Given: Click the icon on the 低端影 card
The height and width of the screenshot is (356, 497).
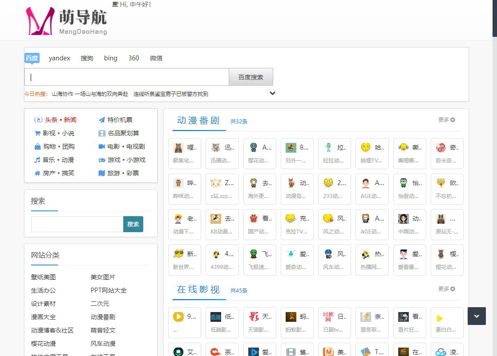Looking at the screenshot, I should [216, 317].
